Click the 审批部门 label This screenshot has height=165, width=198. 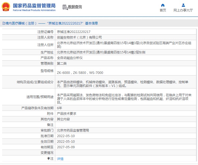coord(47,130)
